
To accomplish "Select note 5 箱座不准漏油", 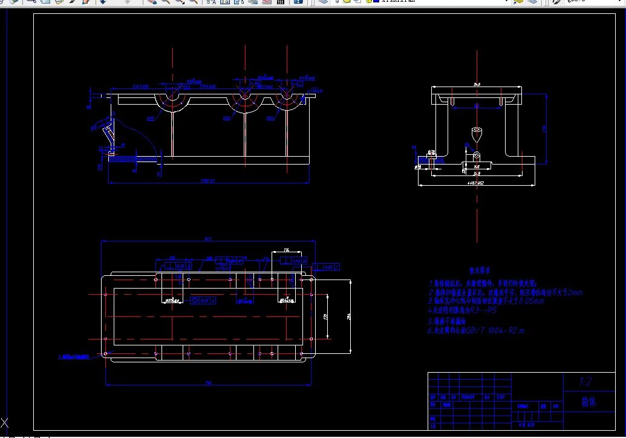I will pos(447,321).
